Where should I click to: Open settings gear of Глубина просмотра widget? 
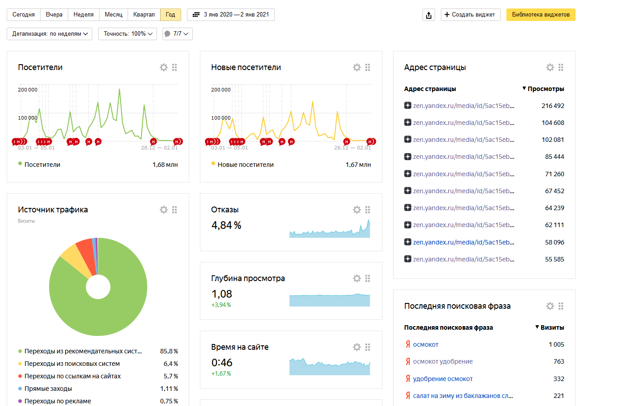[x=357, y=278]
